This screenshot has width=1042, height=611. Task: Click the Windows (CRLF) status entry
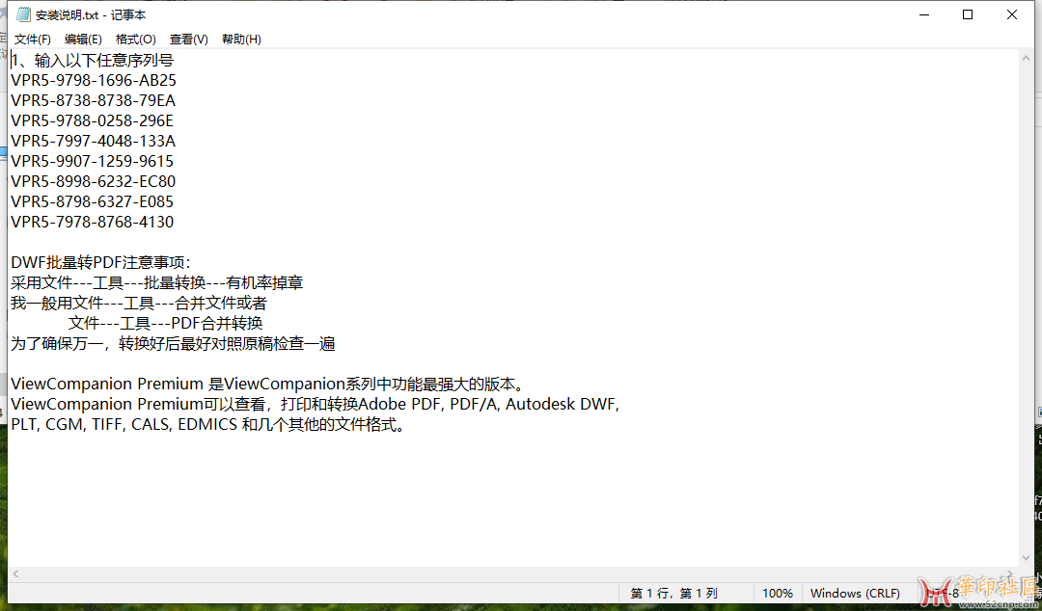pyautogui.click(x=855, y=593)
